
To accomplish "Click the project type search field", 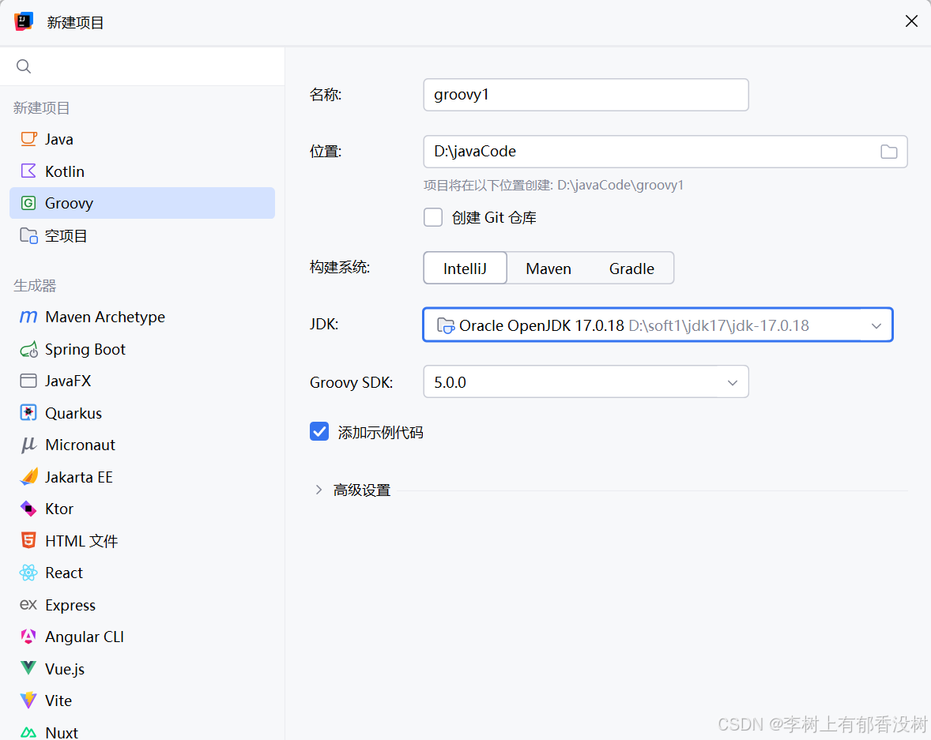I will pyautogui.click(x=142, y=66).
